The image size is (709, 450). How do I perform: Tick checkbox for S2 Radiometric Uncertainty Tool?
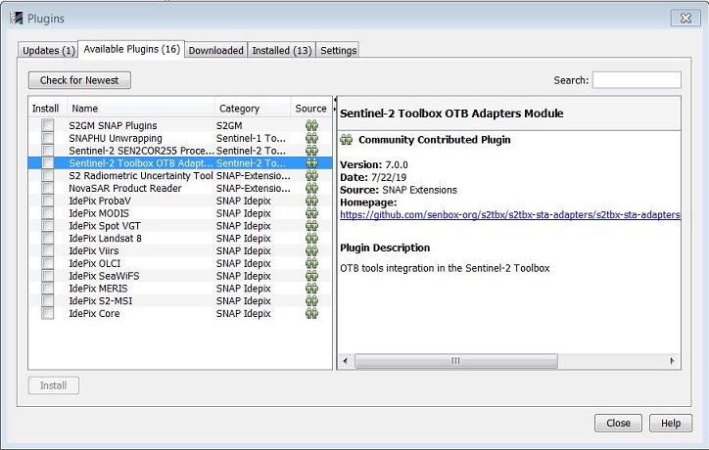[47, 175]
